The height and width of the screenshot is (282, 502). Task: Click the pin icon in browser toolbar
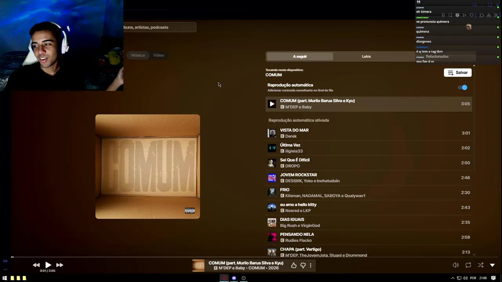tap(443, 15)
